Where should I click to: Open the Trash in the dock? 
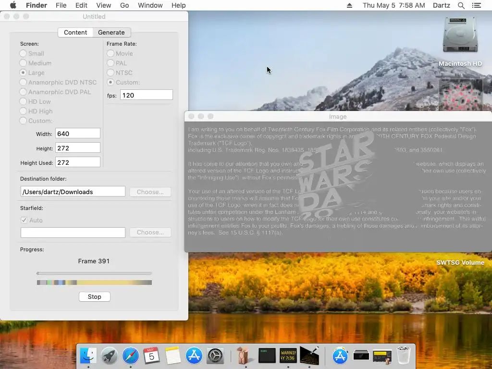click(404, 356)
